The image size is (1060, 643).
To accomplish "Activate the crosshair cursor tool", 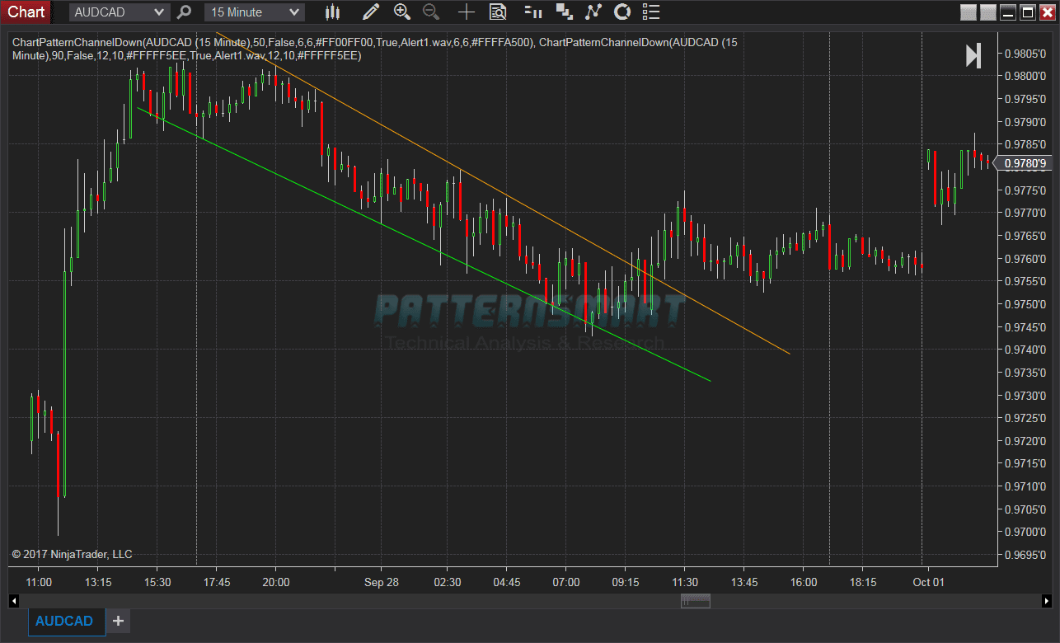I will point(466,12).
